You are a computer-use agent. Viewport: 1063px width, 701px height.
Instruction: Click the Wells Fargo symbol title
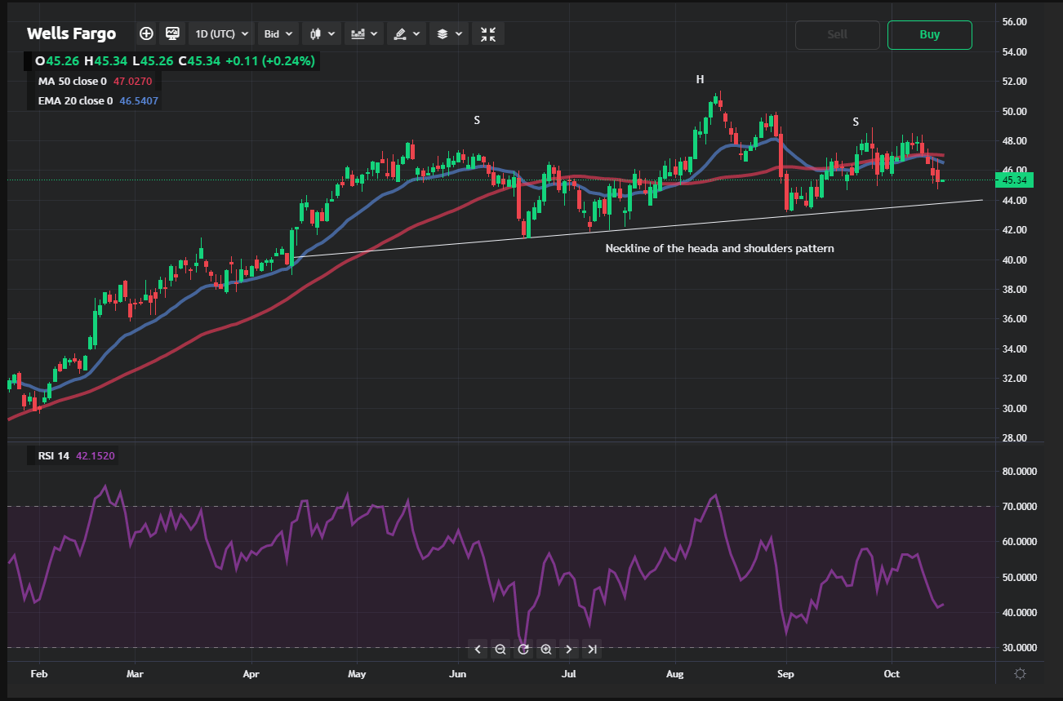tap(71, 34)
